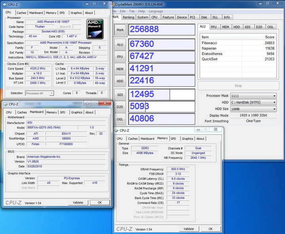Viewport: 285px width, 234px height.
Task: Switch to SPD tab in top CPU-Z
Action: [62, 13]
